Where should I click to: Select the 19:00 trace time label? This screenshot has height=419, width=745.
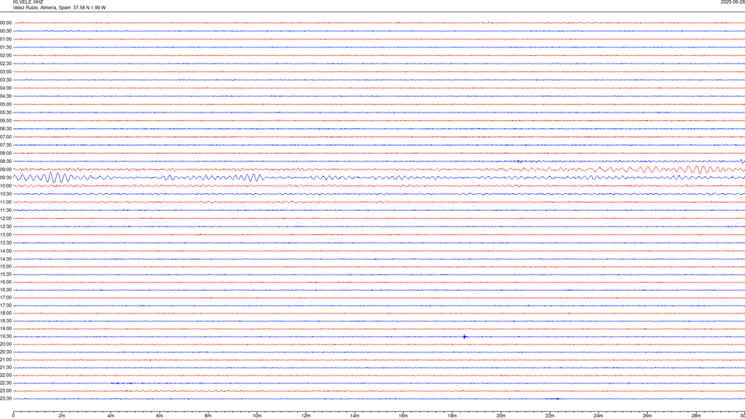(x=5, y=329)
